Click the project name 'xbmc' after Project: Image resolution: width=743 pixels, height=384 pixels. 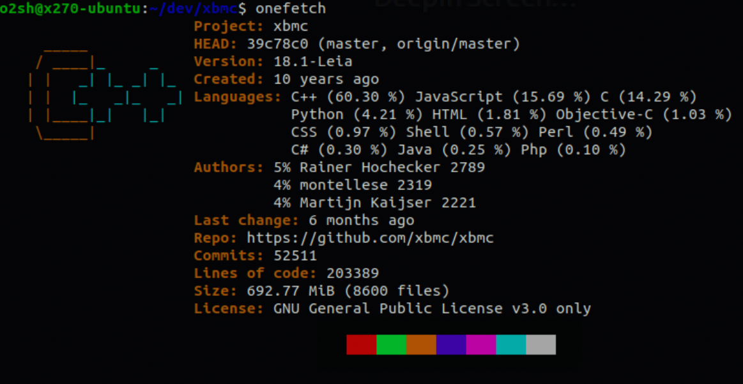tap(291, 27)
